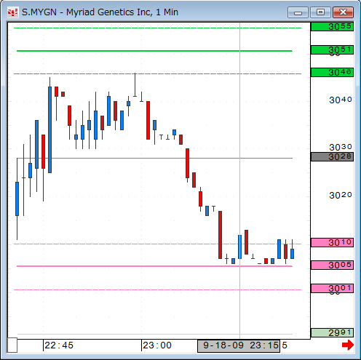
Task: Click the 22:45 time axis label
Action: (59, 345)
